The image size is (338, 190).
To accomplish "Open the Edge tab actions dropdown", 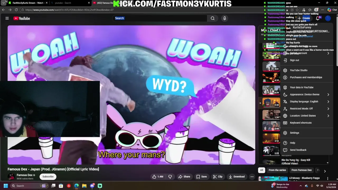I will coord(3,3).
